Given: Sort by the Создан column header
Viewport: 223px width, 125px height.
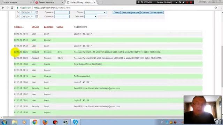Looking at the screenshot, I should coord(19,27).
